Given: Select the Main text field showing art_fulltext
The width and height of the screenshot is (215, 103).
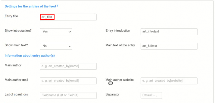Looking at the screenshot, I should pos(169,46).
